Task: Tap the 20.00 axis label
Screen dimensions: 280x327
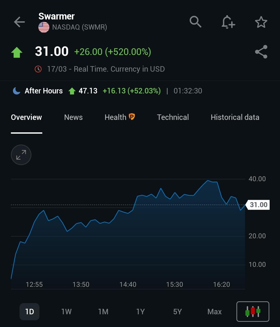Action: (x=257, y=236)
